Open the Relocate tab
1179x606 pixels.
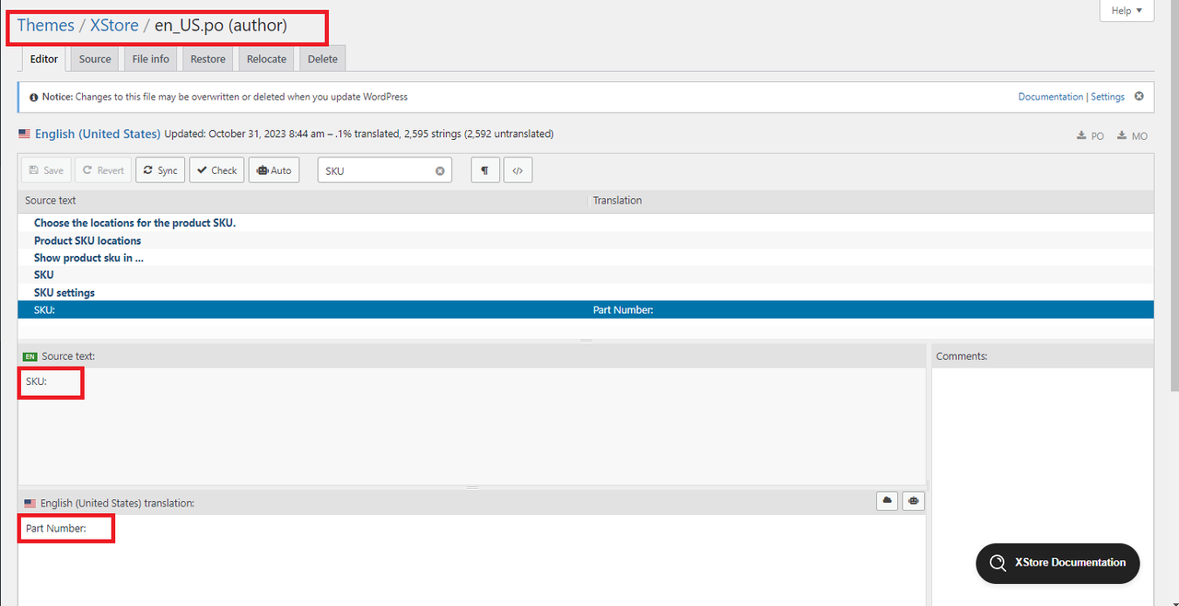[x=266, y=59]
